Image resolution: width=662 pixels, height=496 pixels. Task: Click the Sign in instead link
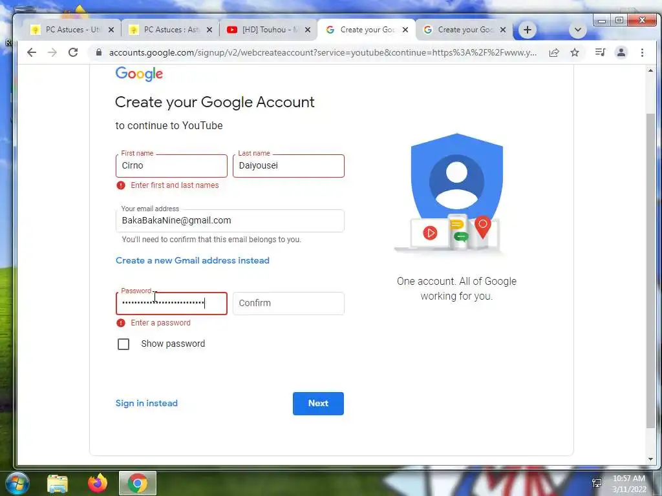(x=147, y=403)
